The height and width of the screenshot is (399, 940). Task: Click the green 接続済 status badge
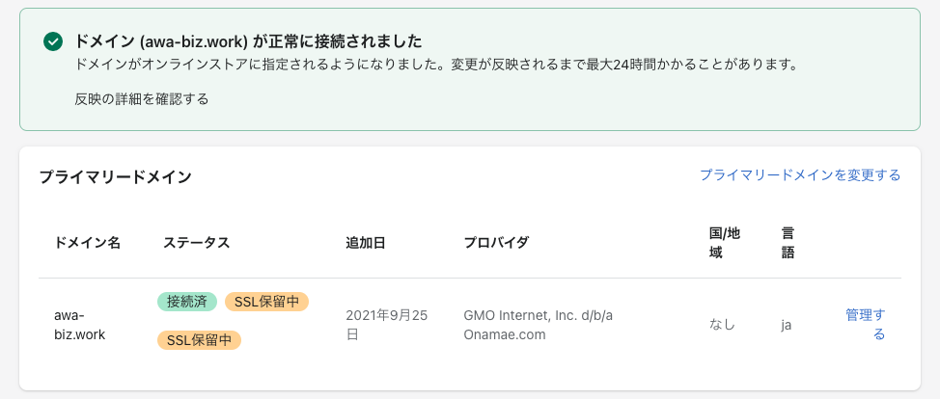(x=187, y=302)
